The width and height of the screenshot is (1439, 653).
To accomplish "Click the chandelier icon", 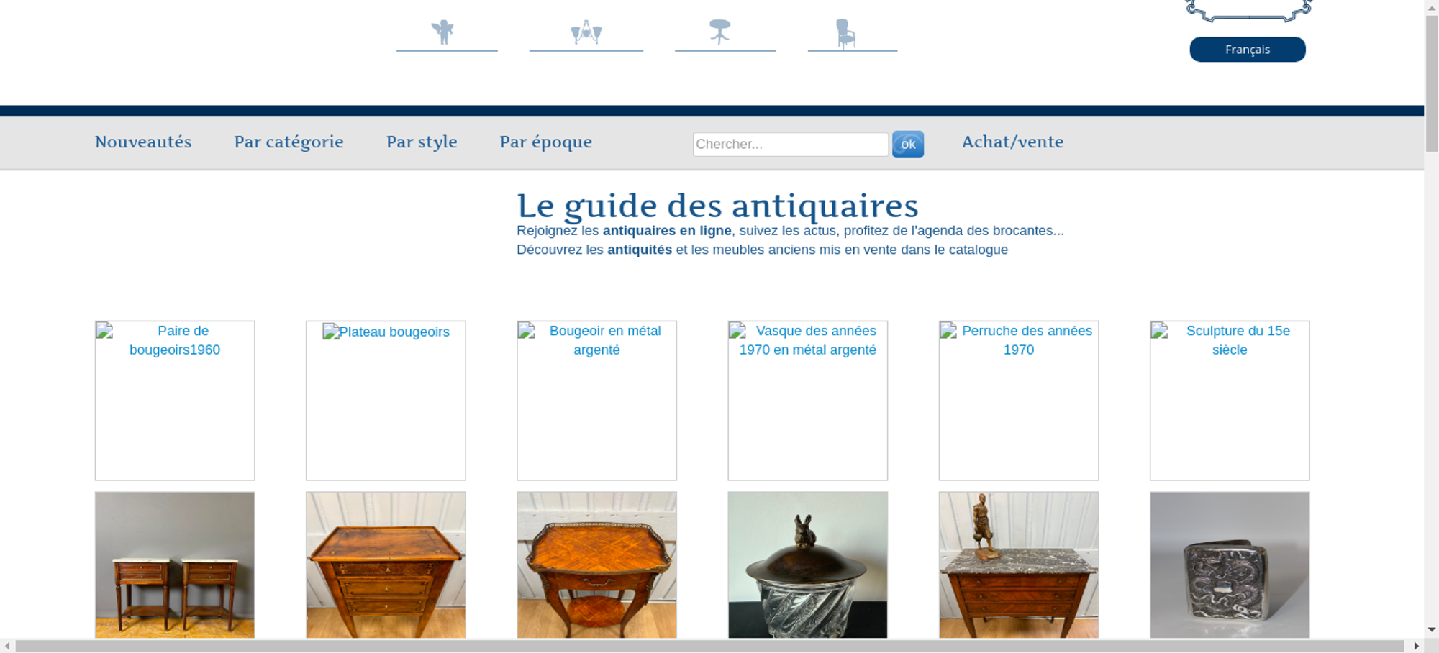I will [x=586, y=32].
